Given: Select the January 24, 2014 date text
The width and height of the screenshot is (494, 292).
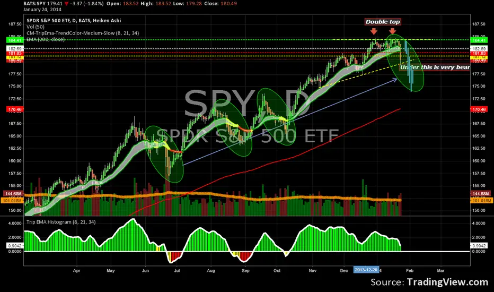Looking at the screenshot, I should [42, 10].
